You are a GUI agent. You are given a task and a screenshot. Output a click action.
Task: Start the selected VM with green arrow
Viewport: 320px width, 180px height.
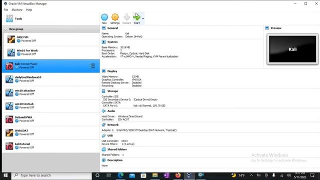[x=136, y=17]
